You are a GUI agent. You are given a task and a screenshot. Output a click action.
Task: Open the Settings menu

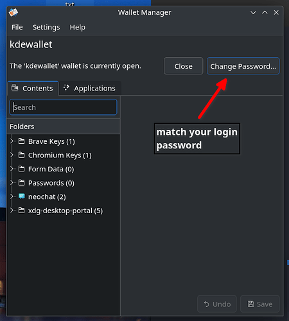[46, 27]
